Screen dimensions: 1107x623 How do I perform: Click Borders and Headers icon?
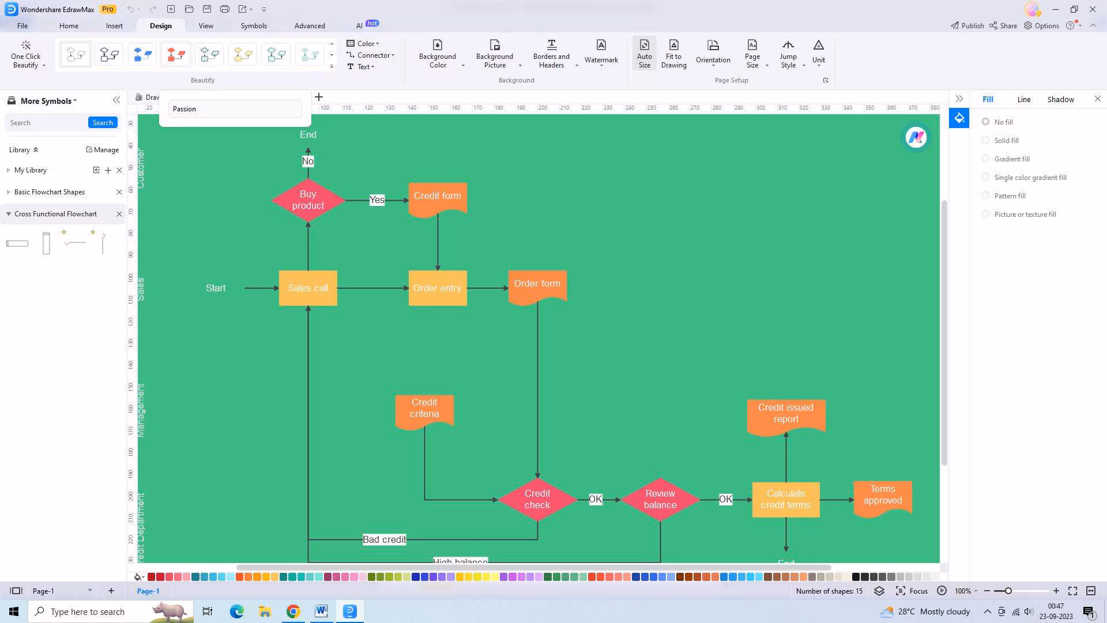[551, 46]
